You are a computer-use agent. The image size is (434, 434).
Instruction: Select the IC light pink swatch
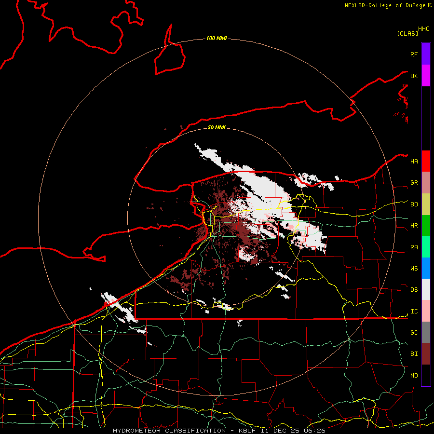426,311
